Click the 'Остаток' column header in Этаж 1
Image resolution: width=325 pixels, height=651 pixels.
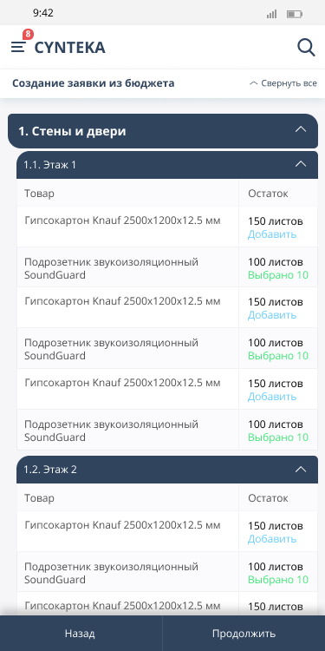coord(268,193)
